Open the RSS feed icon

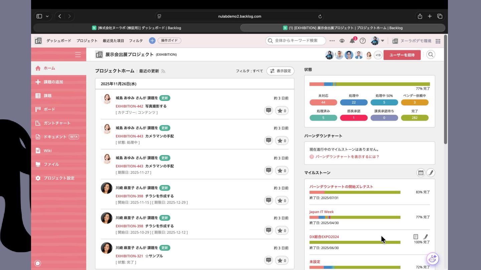[163, 71]
